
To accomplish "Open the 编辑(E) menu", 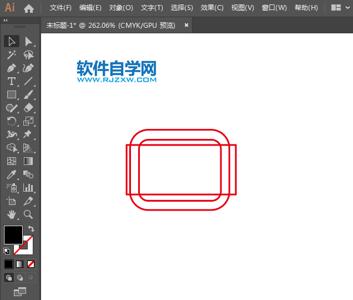I will coord(90,8).
